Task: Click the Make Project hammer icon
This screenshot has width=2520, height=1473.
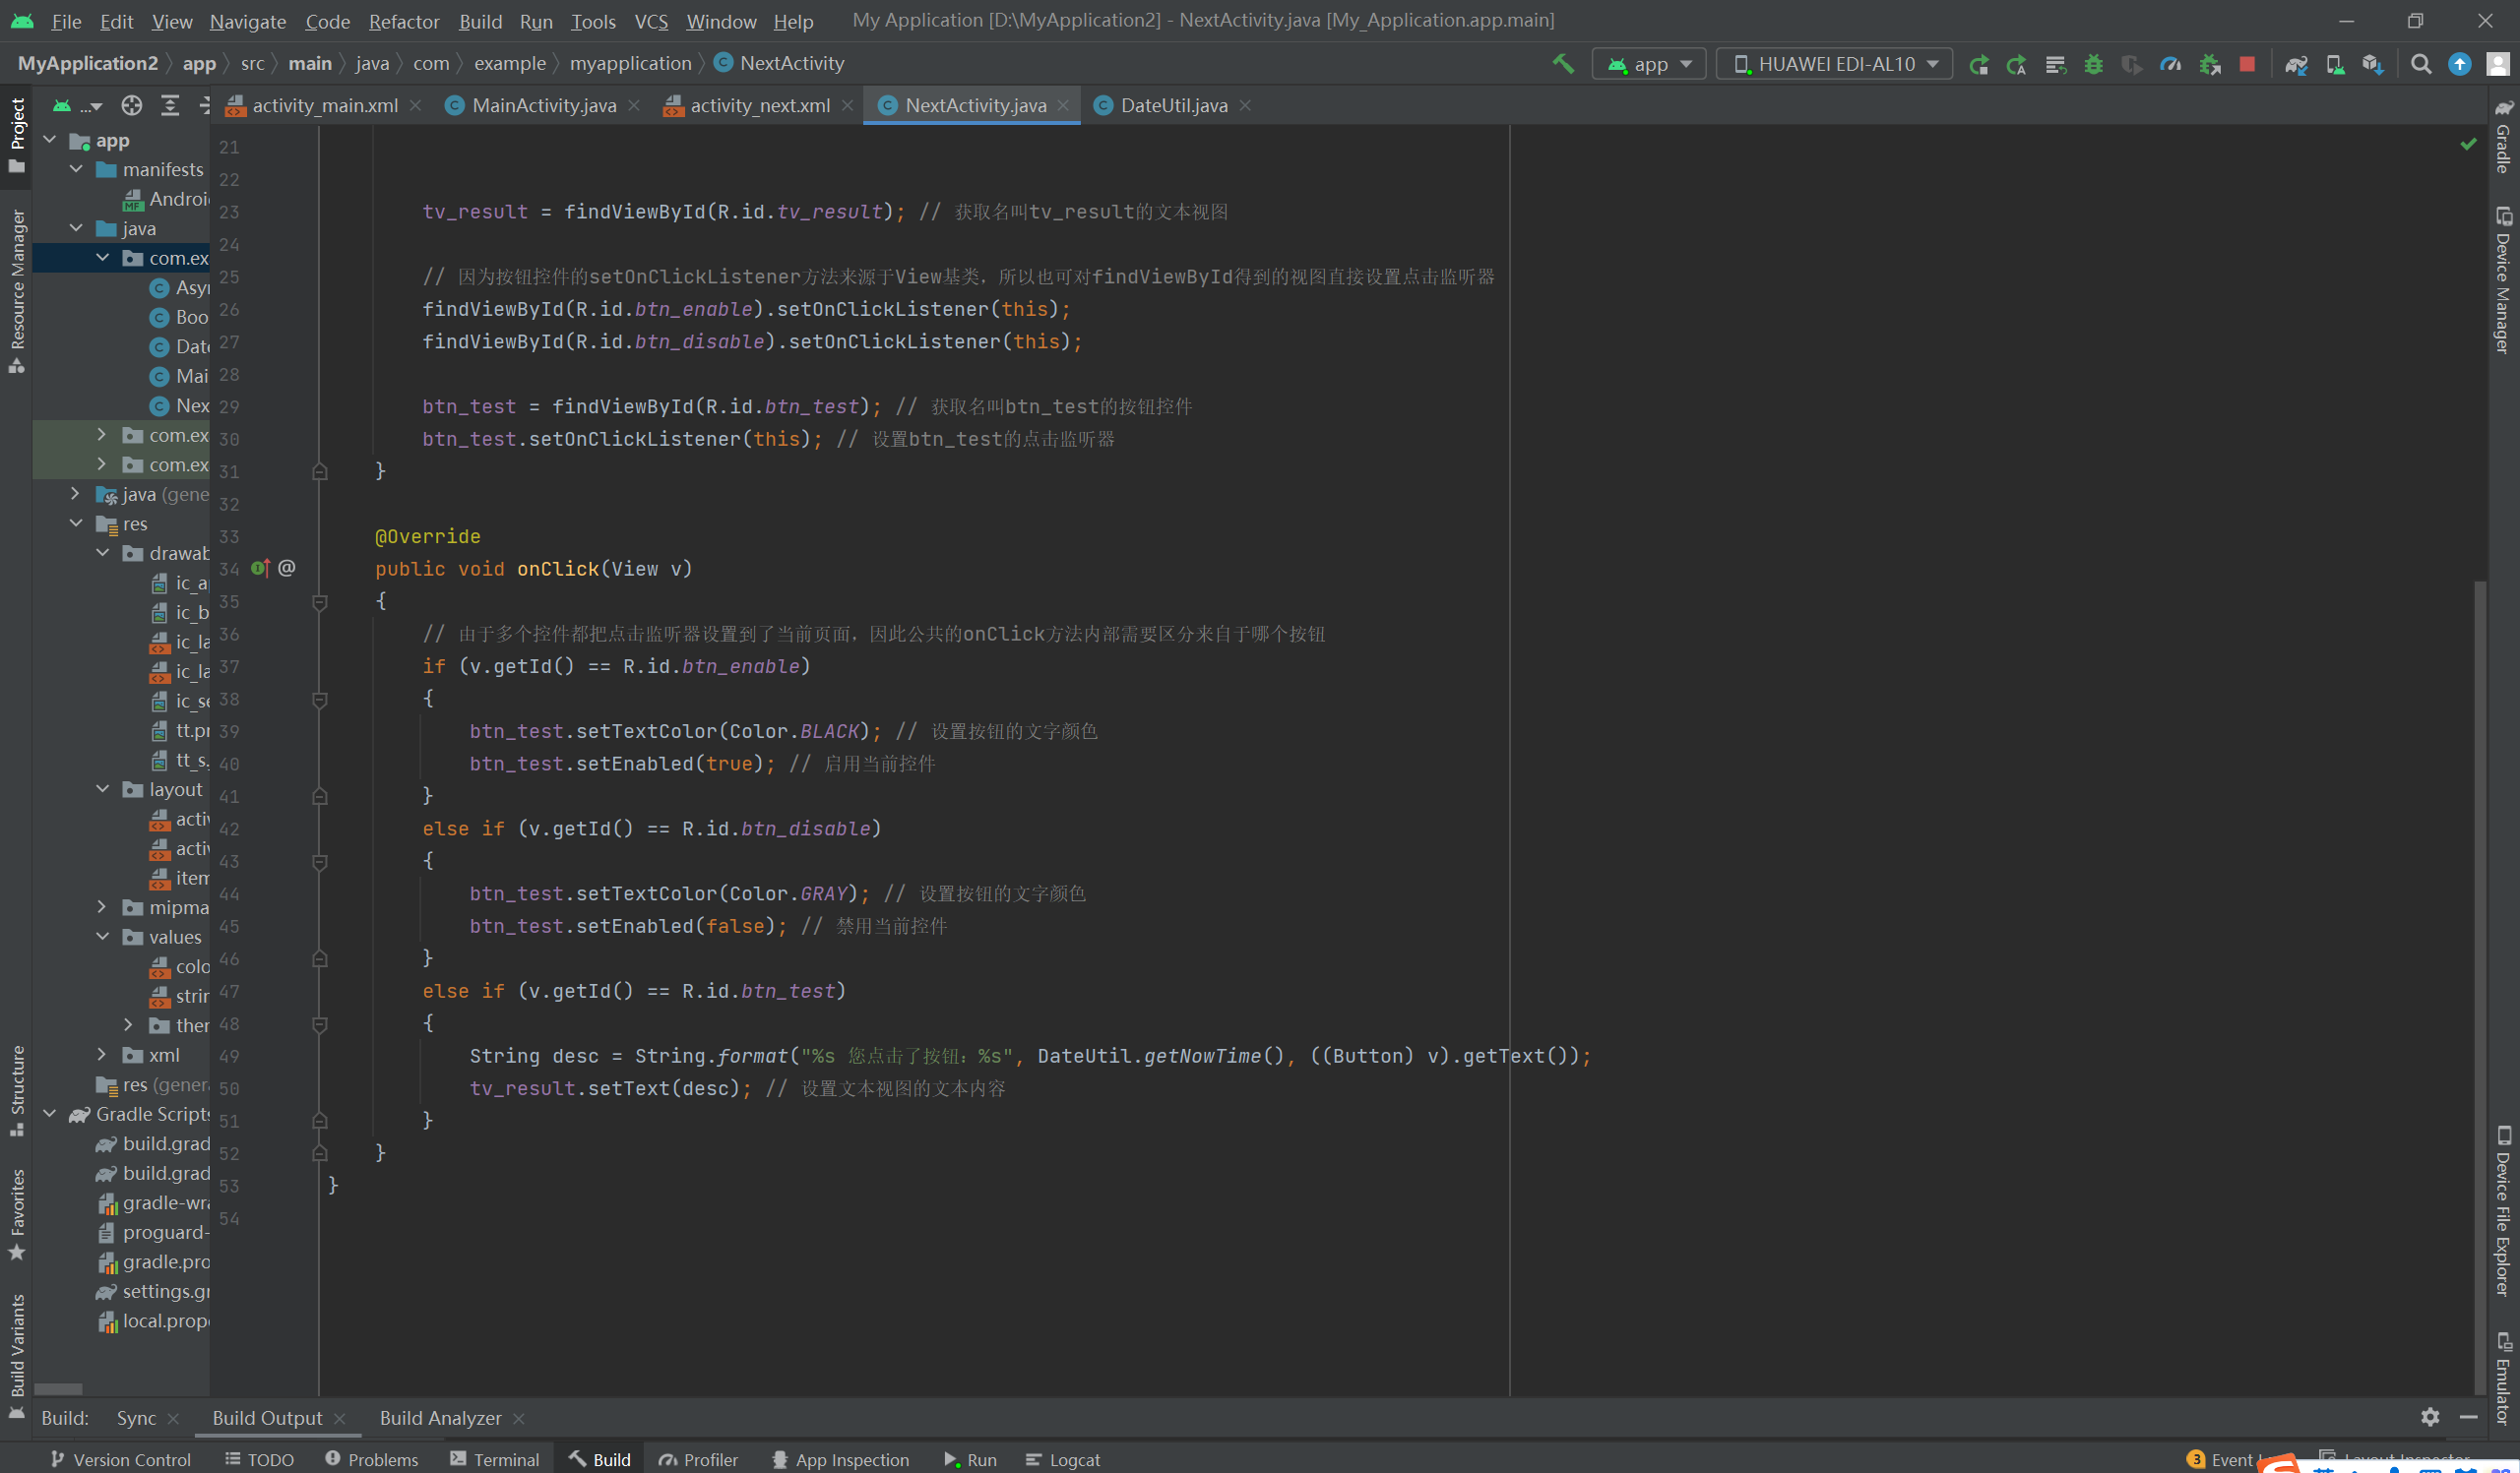Action: click(x=1562, y=64)
